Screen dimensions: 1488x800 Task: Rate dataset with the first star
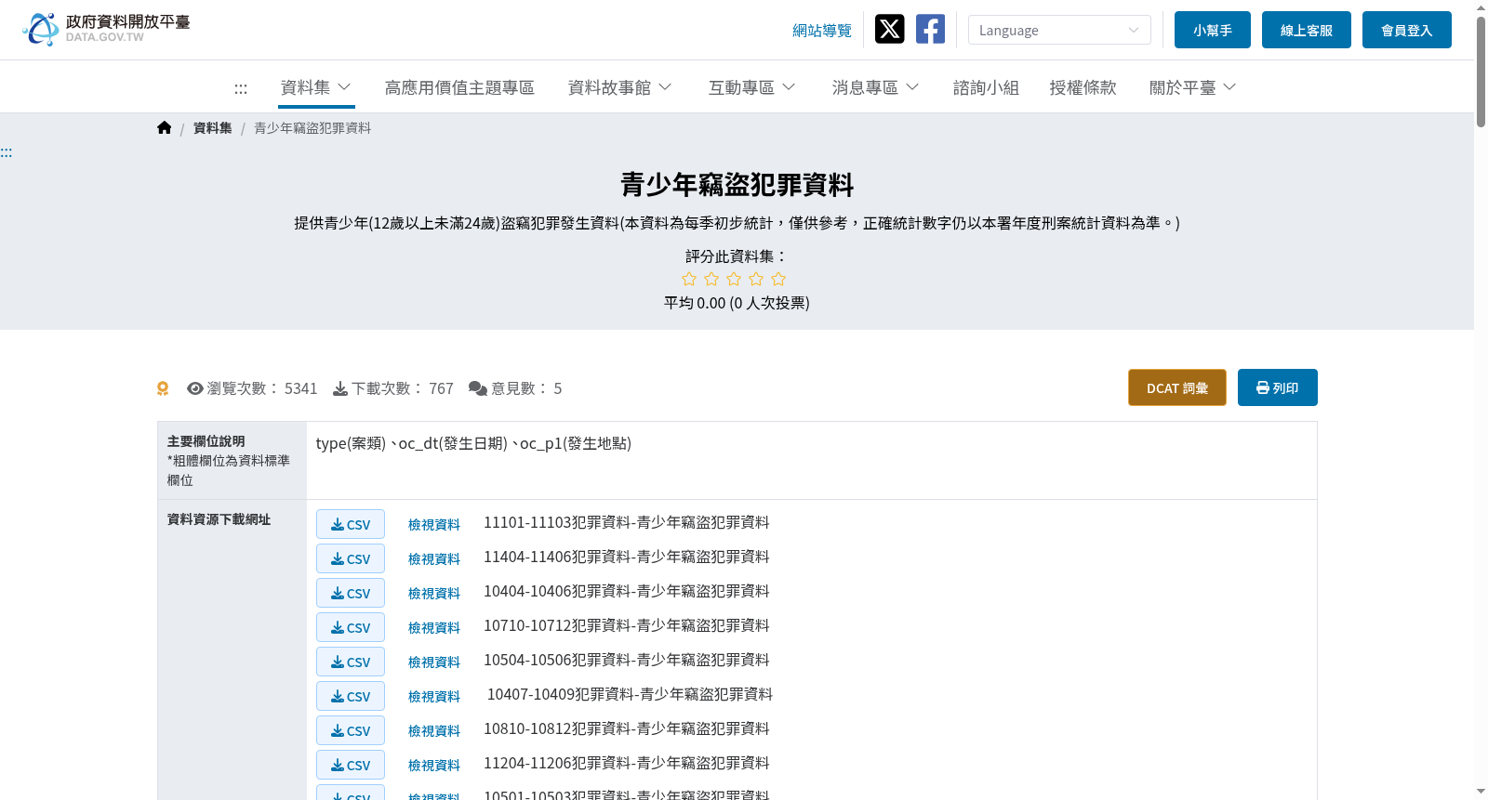click(689, 279)
